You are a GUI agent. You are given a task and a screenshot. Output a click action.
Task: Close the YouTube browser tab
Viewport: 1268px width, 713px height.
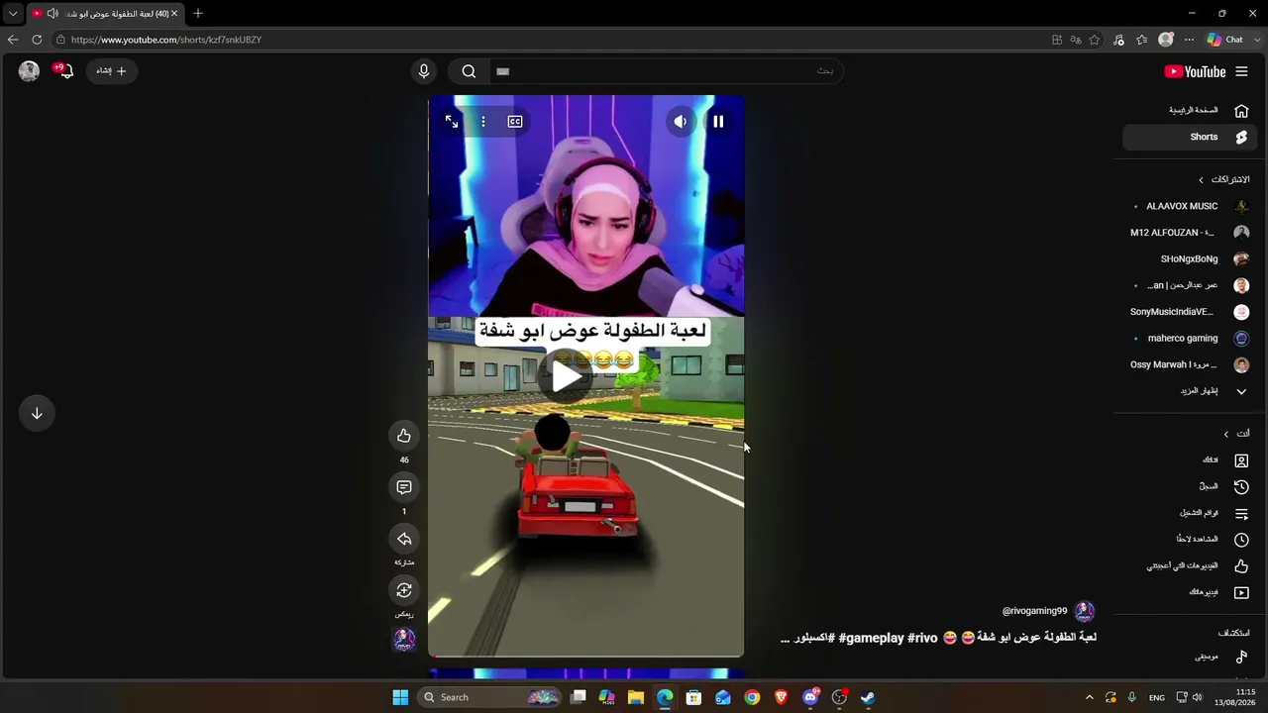174,14
